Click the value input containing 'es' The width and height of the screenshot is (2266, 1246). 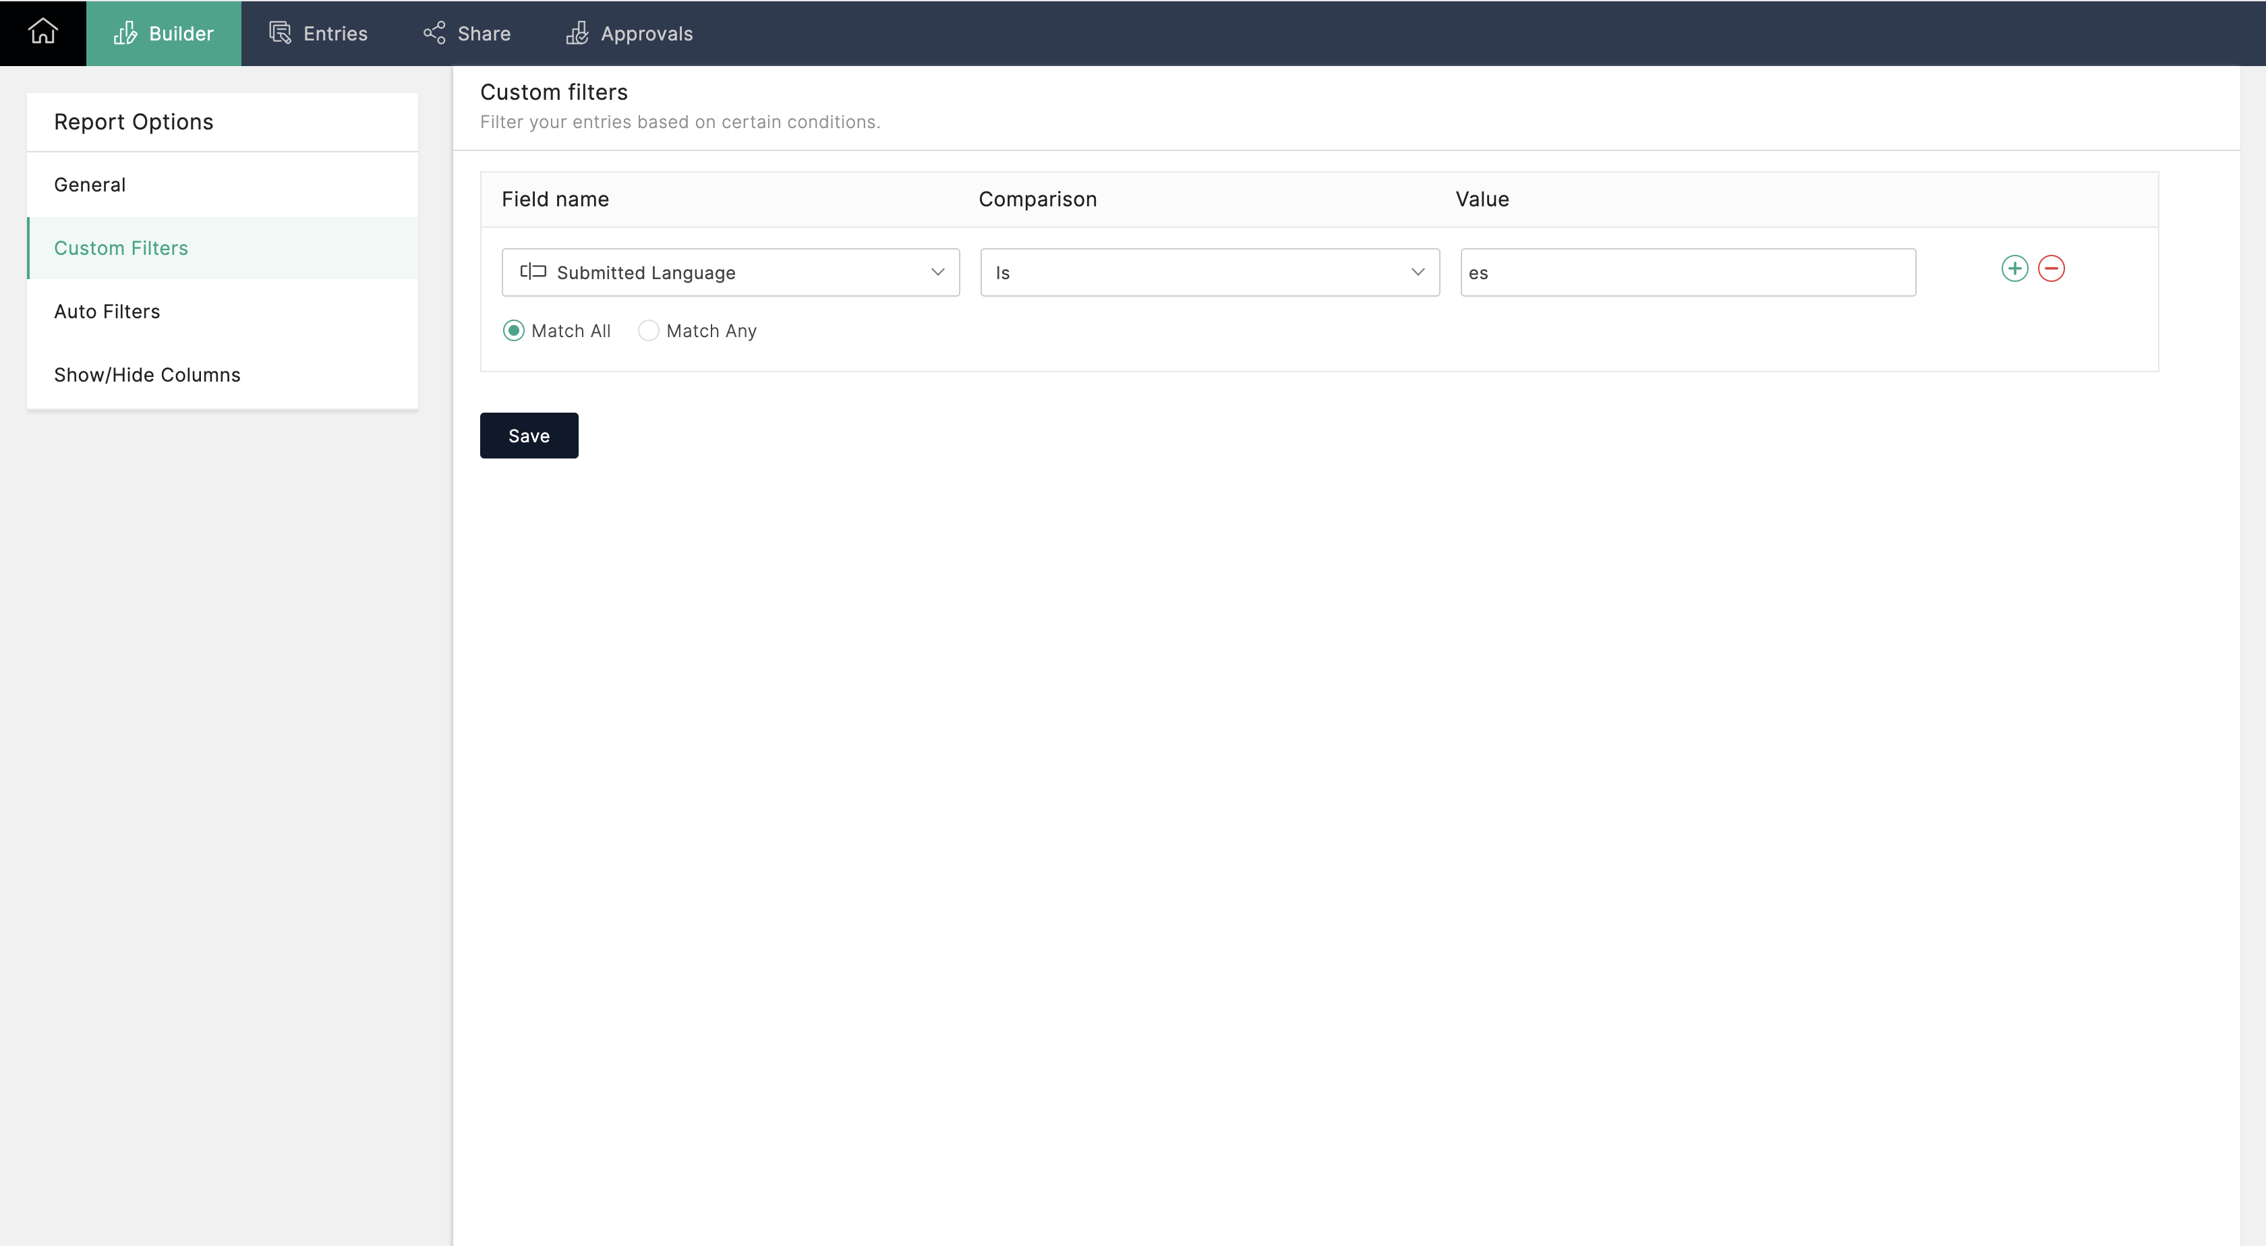(1688, 272)
